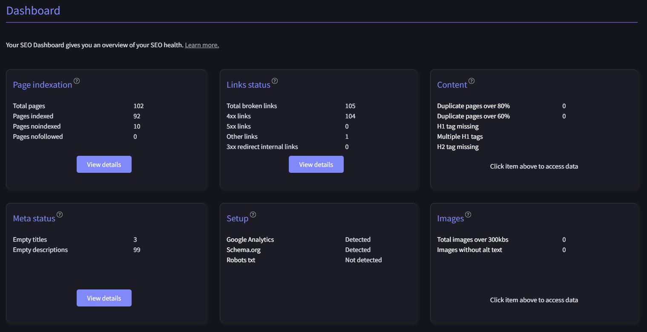This screenshot has width=647, height=332.
Task: Click the Other links label
Action: pos(242,137)
